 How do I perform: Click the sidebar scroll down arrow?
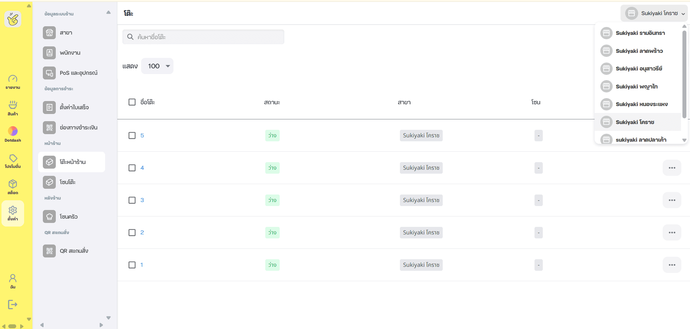(x=108, y=318)
